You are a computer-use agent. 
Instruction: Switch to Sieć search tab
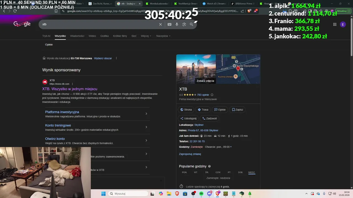coord(134,36)
